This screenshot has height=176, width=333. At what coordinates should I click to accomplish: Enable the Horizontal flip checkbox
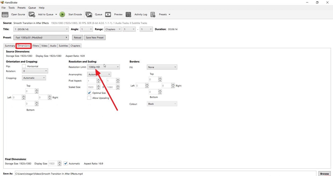point(24,66)
